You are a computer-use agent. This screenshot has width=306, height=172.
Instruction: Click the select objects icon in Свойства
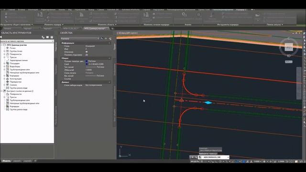pyautogui.click(x=106, y=39)
